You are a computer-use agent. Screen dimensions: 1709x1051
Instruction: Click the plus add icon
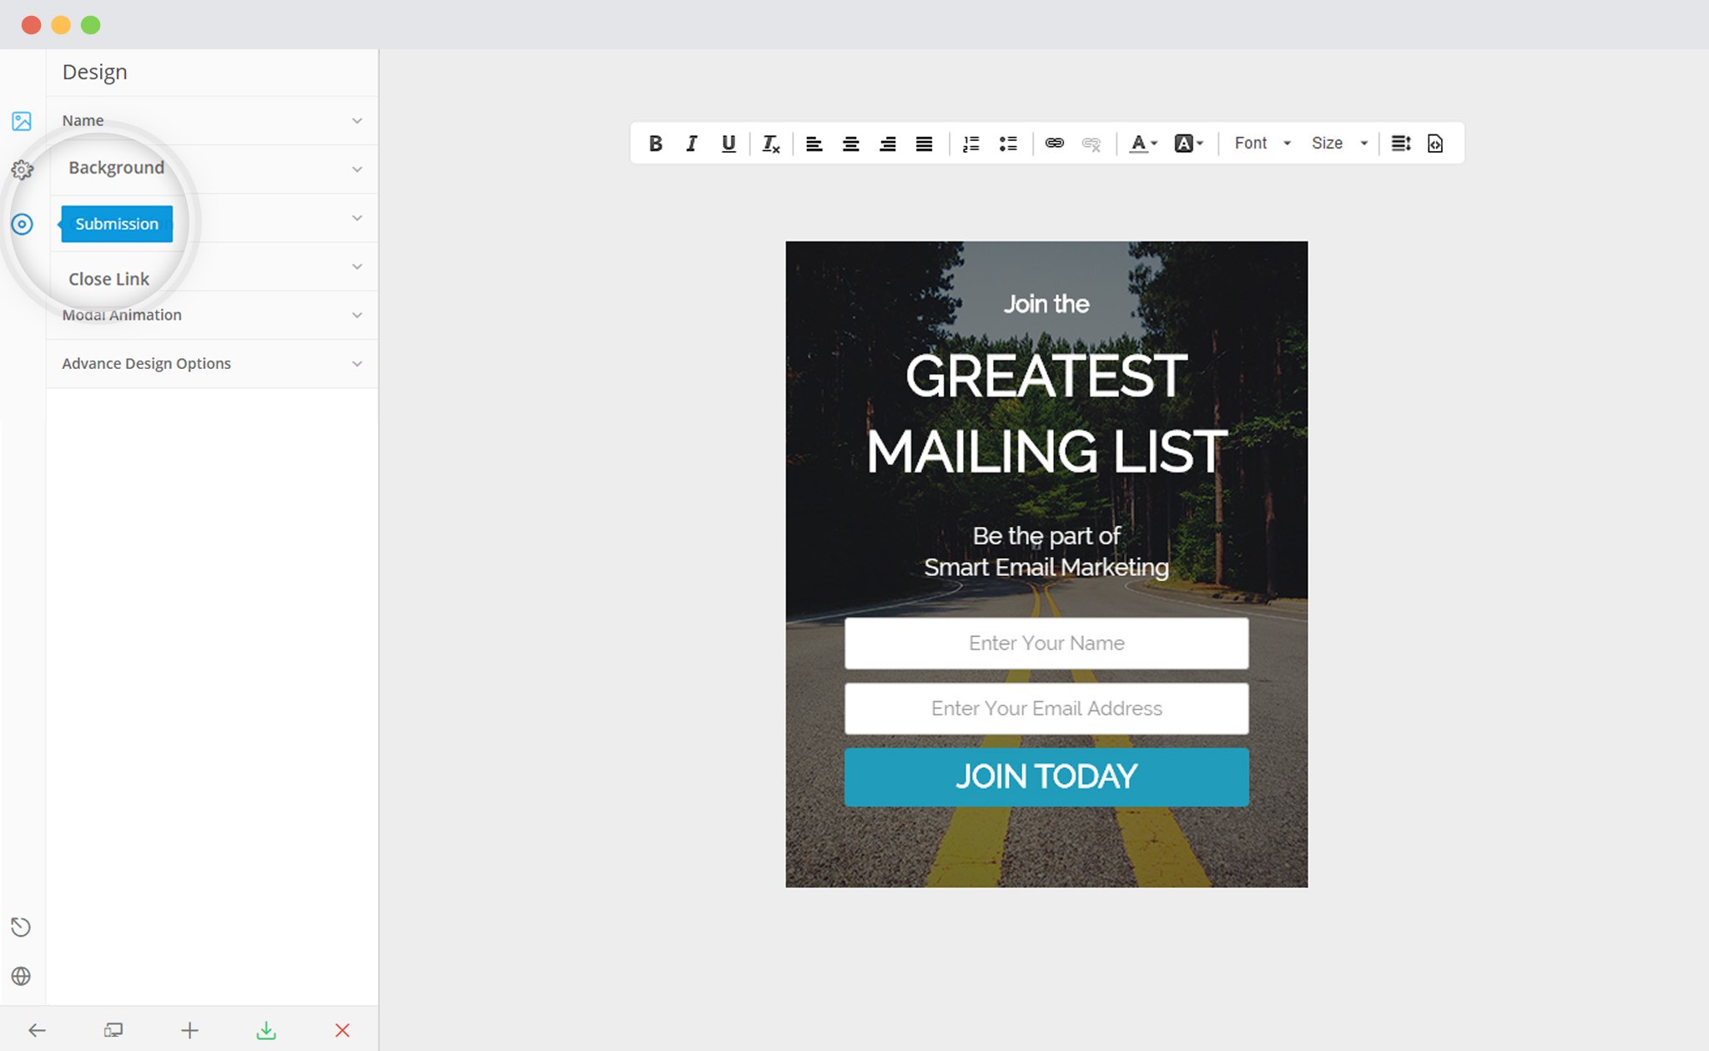(x=189, y=1030)
